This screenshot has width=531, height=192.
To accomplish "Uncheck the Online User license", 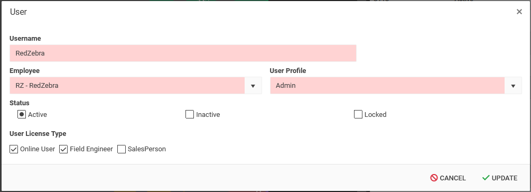I will 14,149.
